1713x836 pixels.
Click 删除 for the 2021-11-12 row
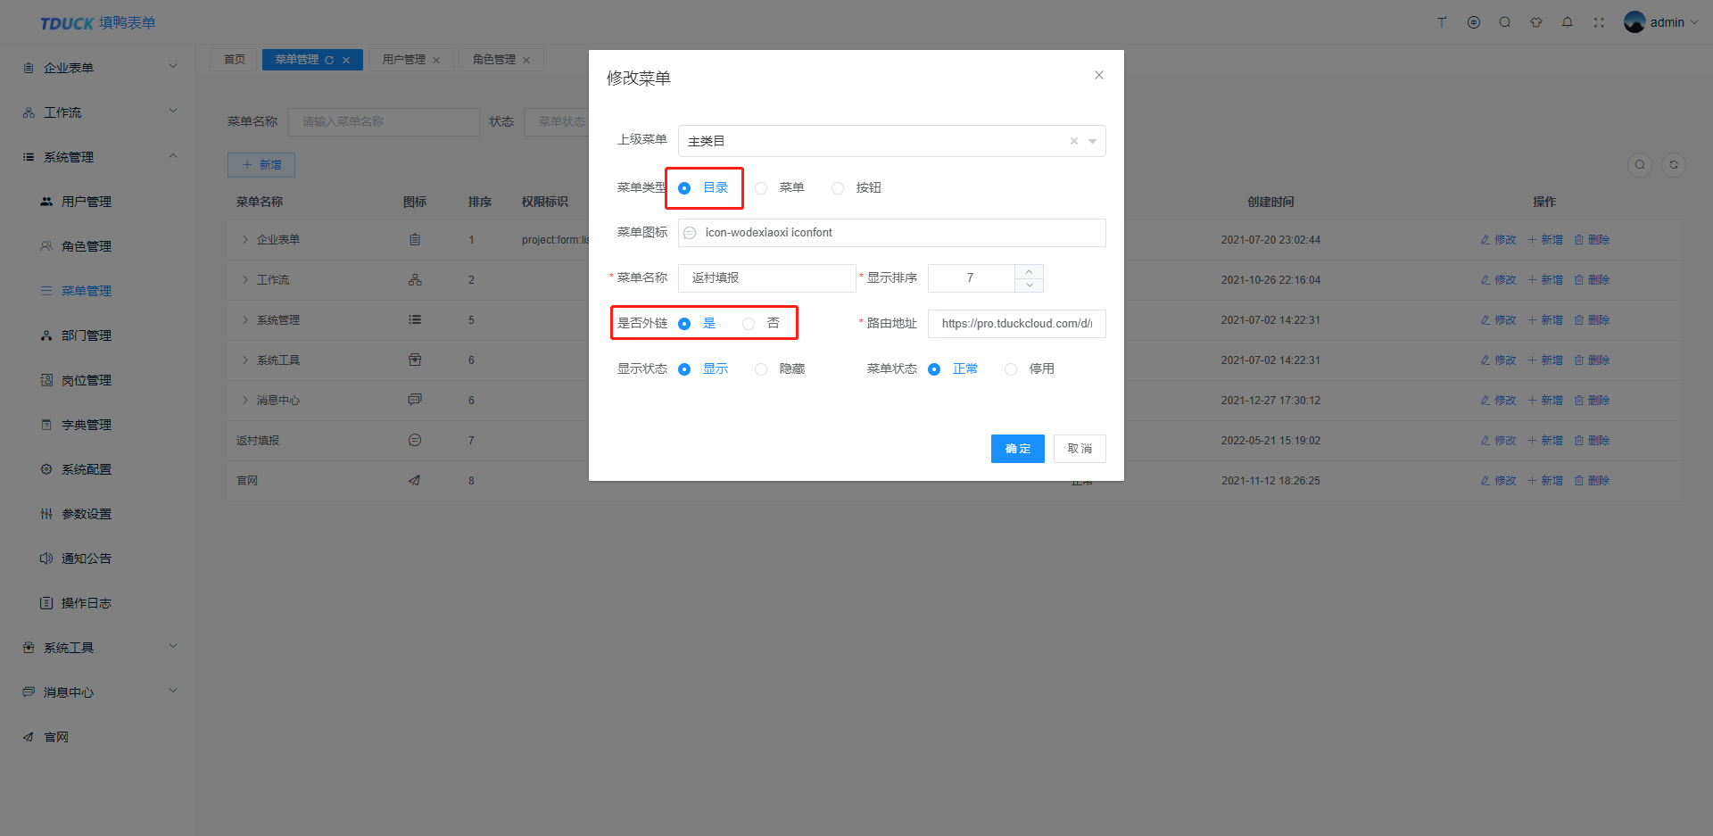pos(1592,481)
